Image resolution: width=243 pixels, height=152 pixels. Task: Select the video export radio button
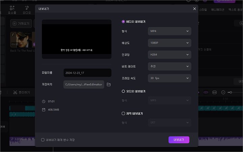coord(123,22)
